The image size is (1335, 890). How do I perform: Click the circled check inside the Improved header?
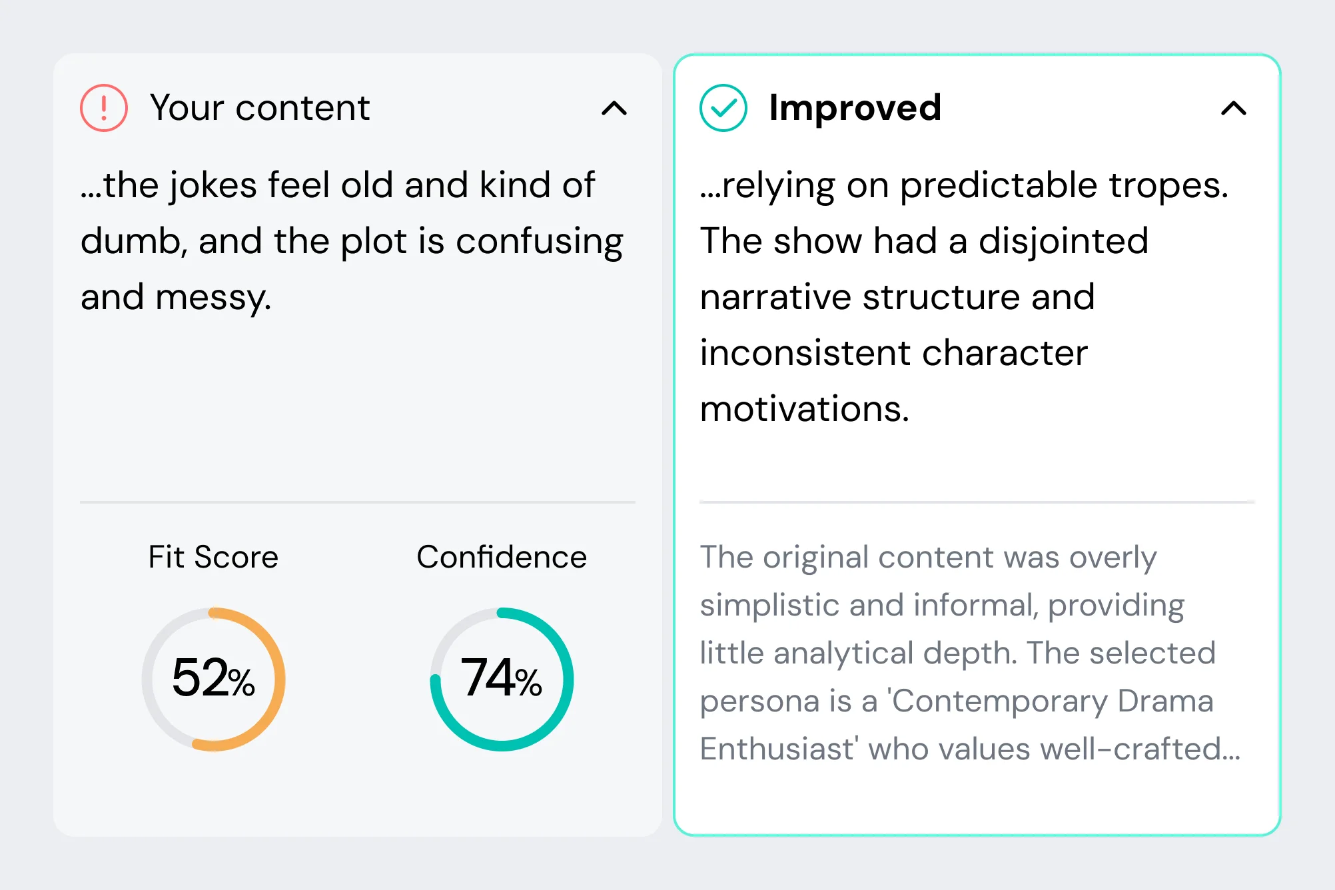tap(723, 108)
